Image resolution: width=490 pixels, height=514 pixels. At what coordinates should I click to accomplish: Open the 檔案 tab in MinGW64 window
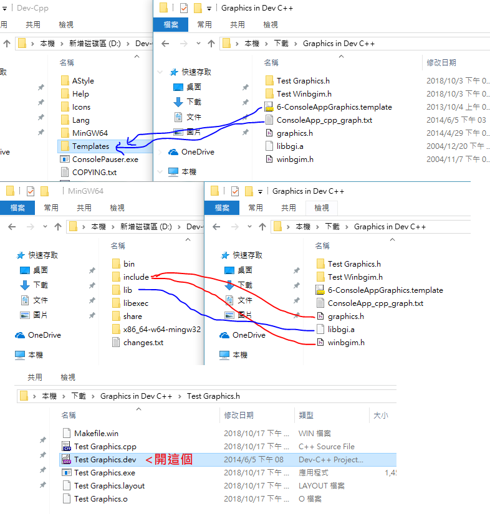tap(17, 208)
